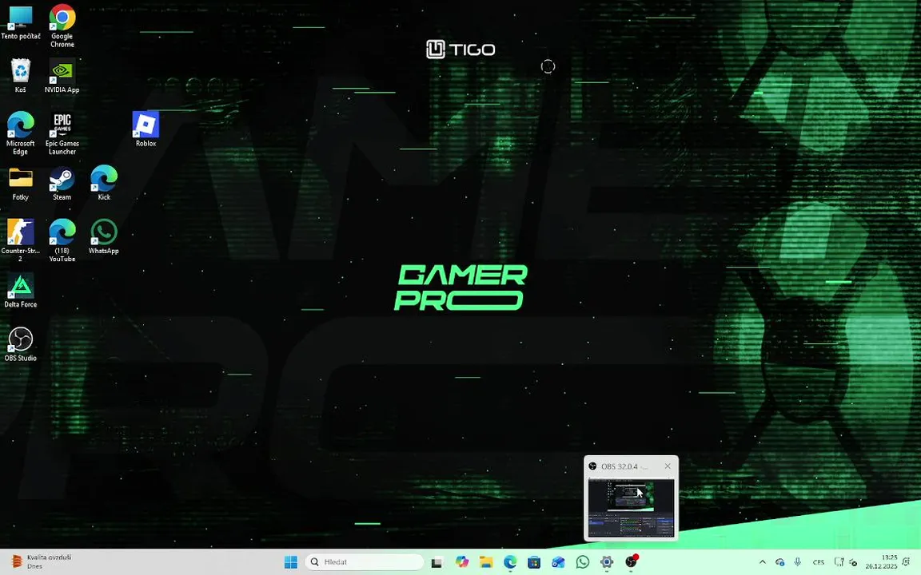Open Settings gear on the taskbar
921x575 pixels.
tap(607, 562)
